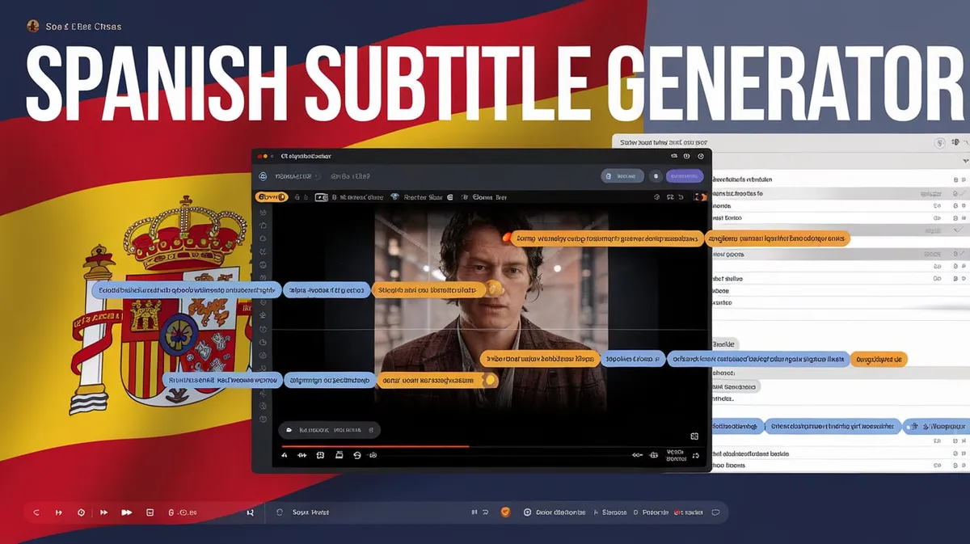Click inside the search field in the bottom bar
Image resolution: width=970 pixels, height=544 pixels.
[323, 511]
